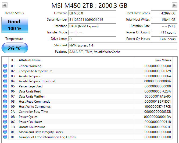This screenshot has height=143, width=179.
Task: Click the Composite Temperature status orb
Action: [5, 71]
